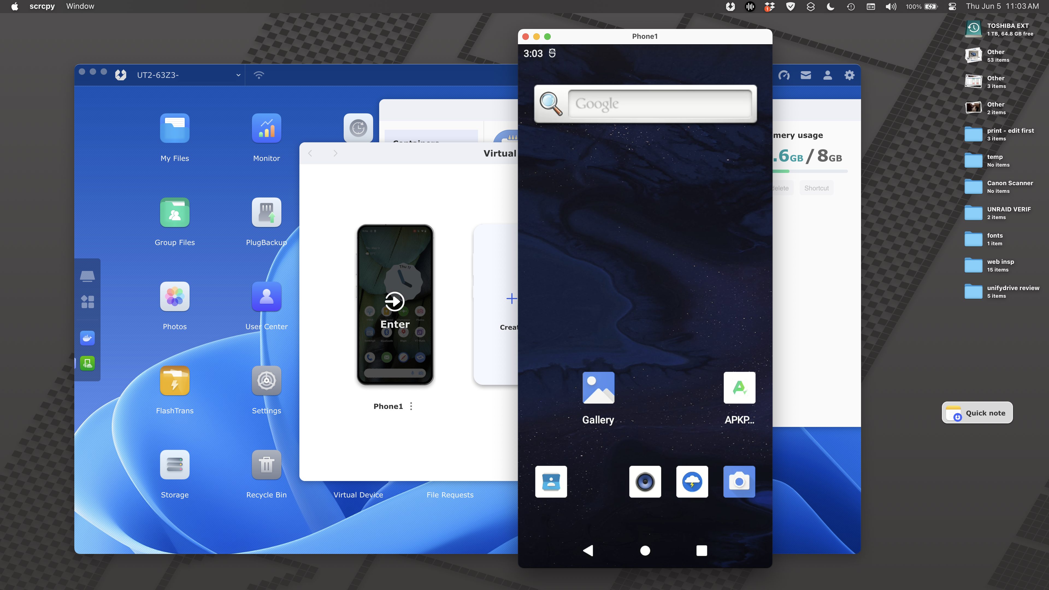Open the user account icon in top bar
Screen dimensions: 1049x590
(x=827, y=75)
